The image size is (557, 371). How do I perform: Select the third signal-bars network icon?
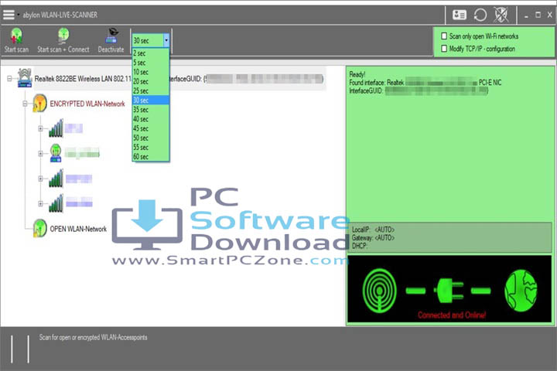tap(56, 179)
